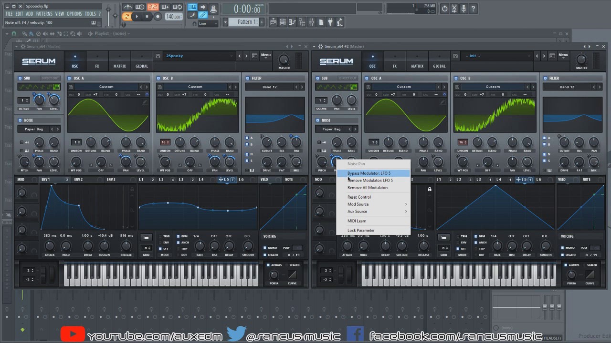Screen dimensions: 611x343
Task: Toggle the NOISE enable switch in left Serum
Action: tap(20, 121)
